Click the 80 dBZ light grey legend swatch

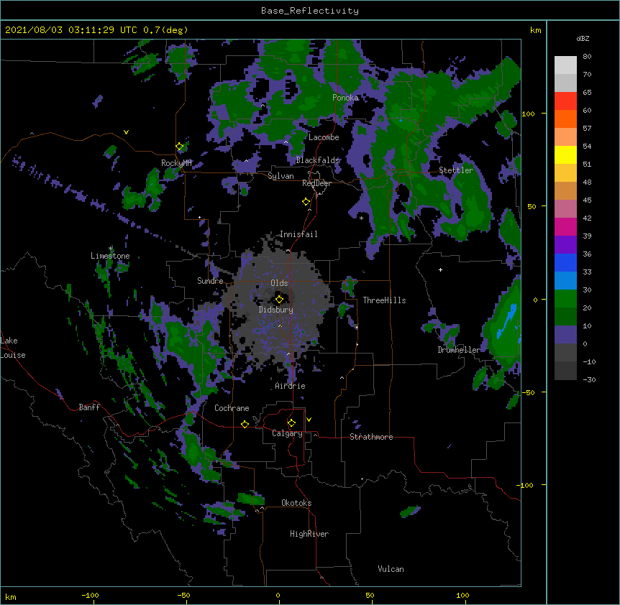(565, 65)
